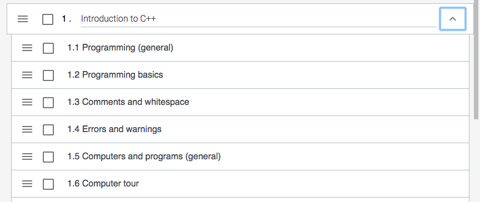Select the 1.2 Programming basics checkbox

coord(48,75)
